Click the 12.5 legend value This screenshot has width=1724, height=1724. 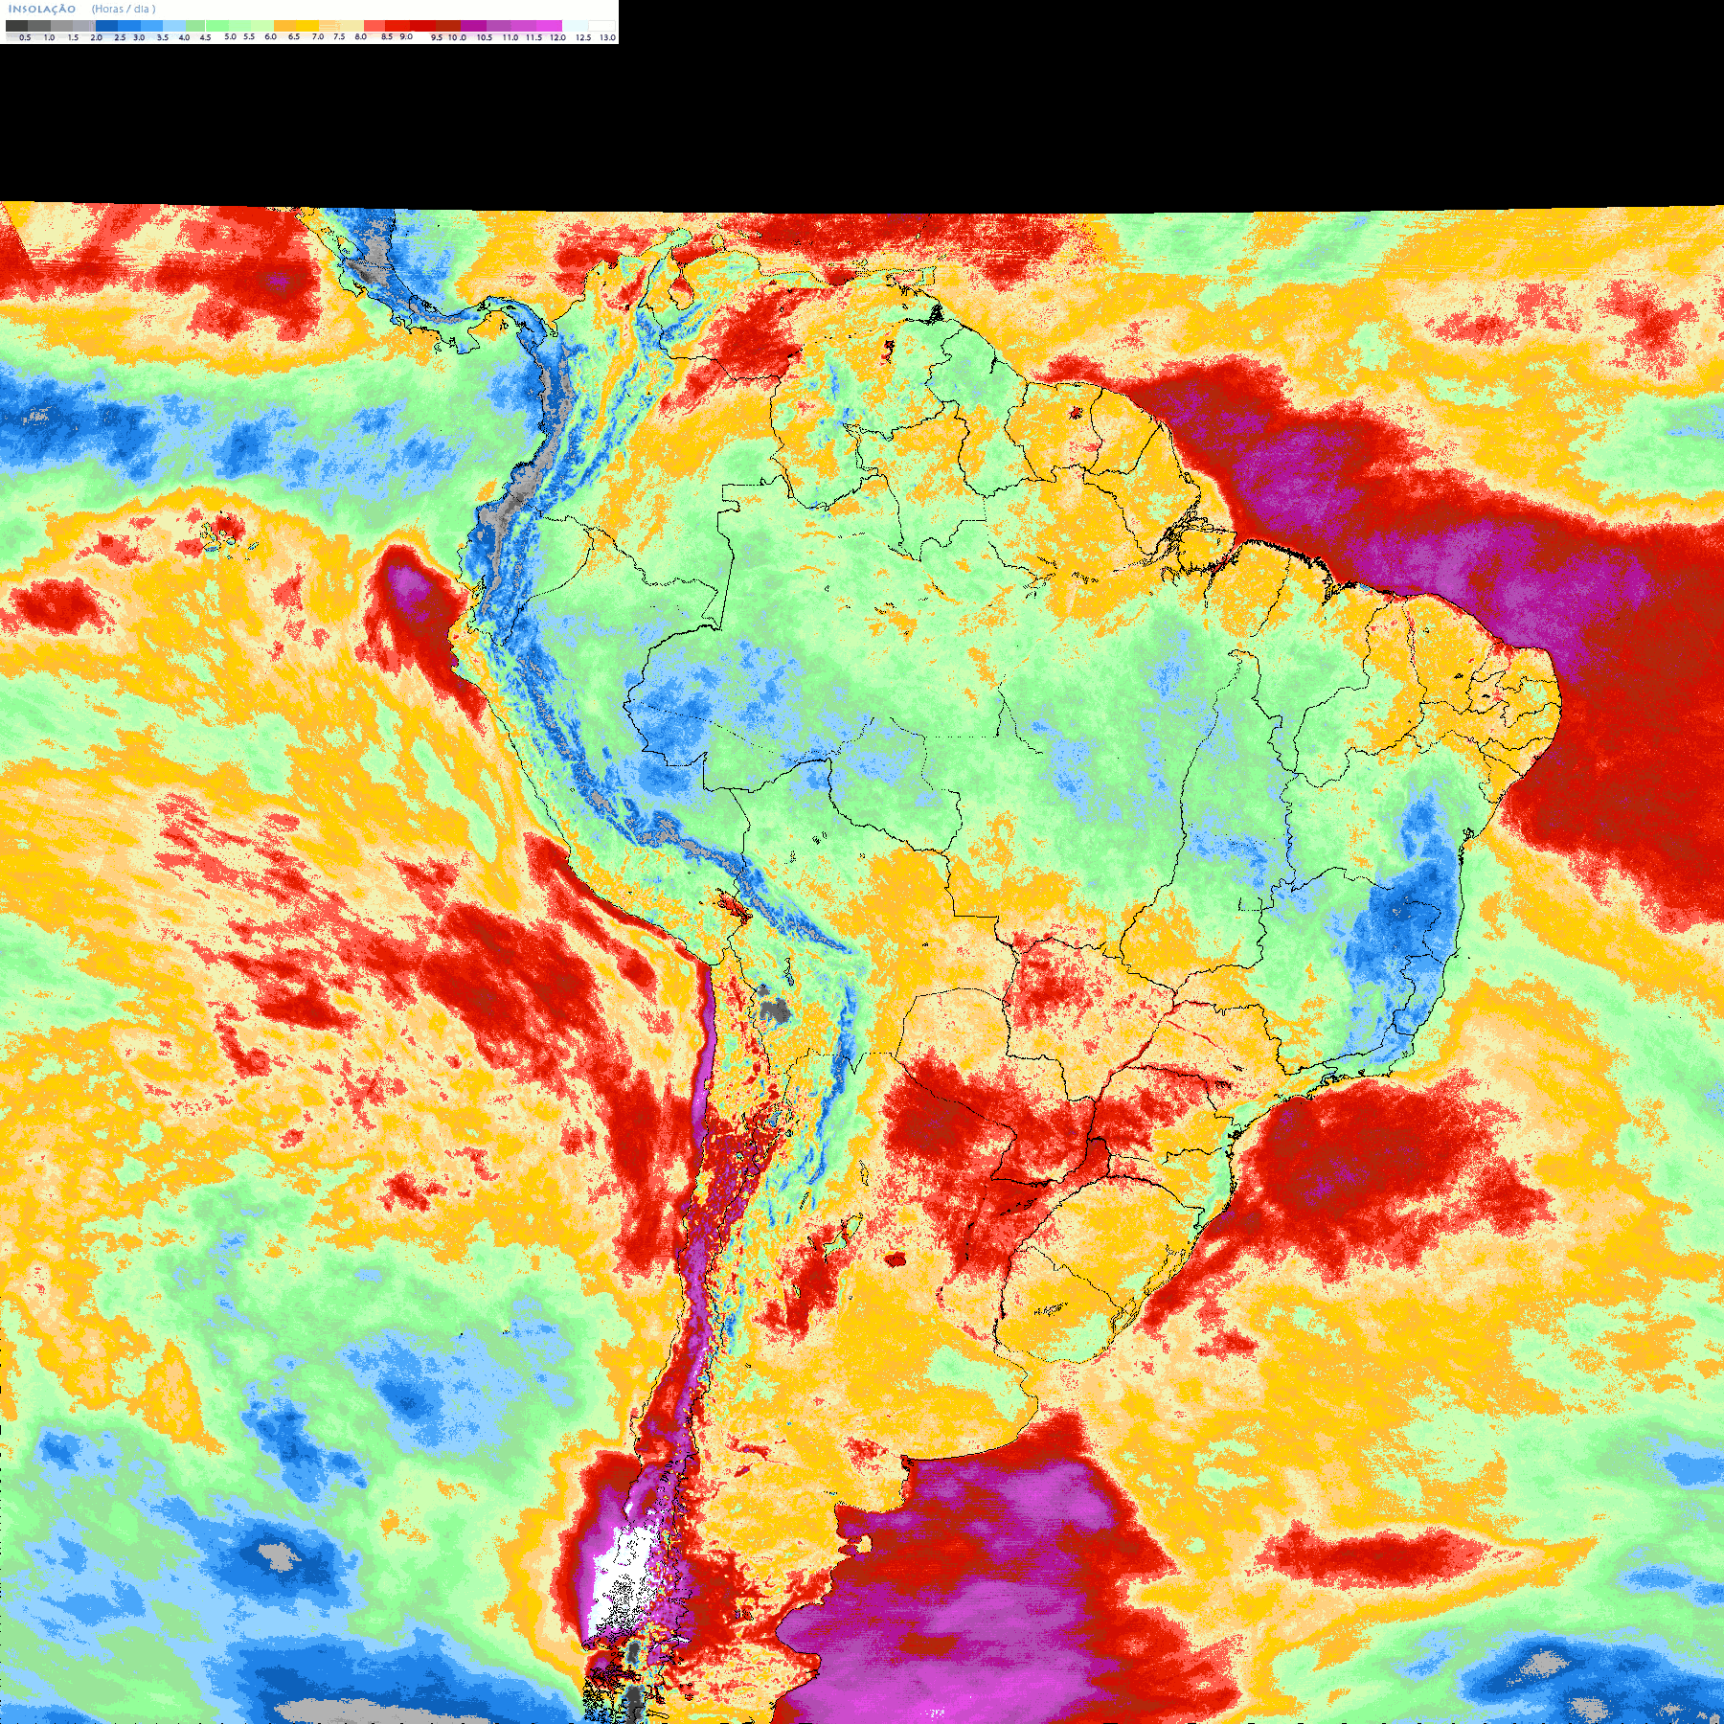(583, 37)
